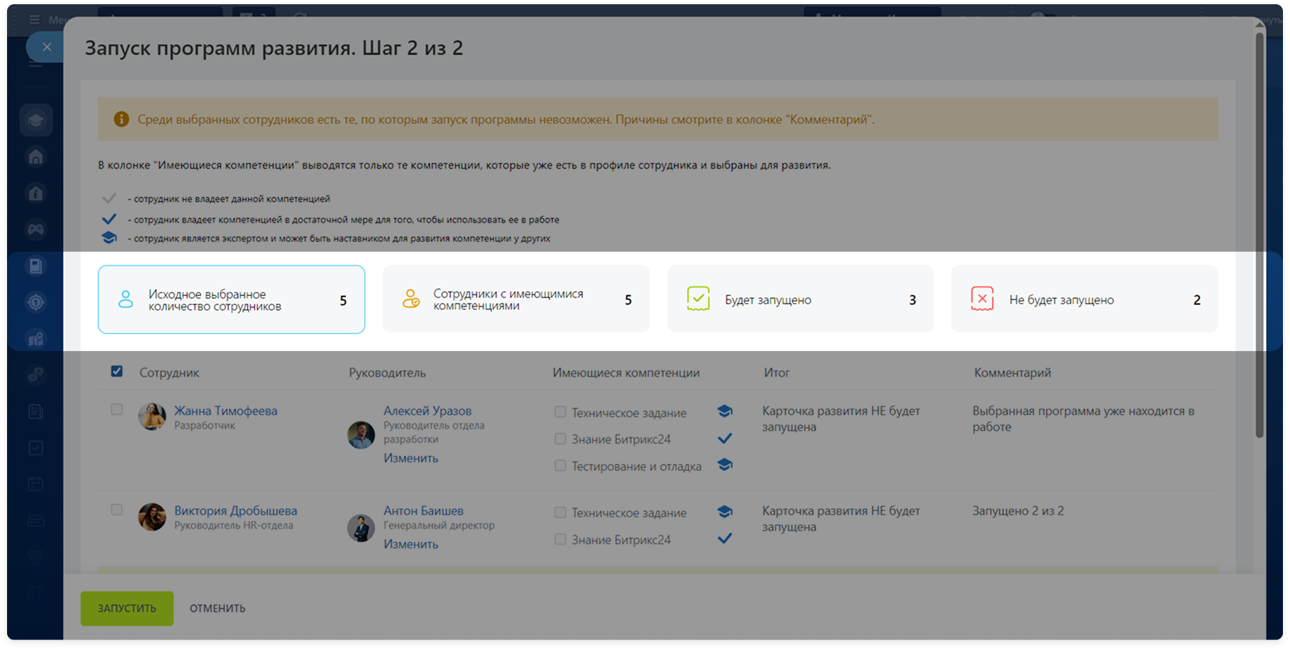Image resolution: width=1290 pixels, height=650 pixels.
Task: Check the box for Виктория Дробышева
Action: tap(117, 510)
